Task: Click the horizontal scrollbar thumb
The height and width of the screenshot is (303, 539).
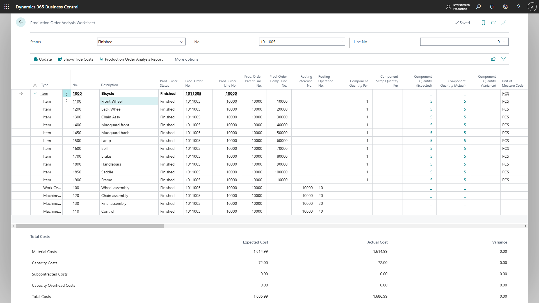Action: coord(90,226)
